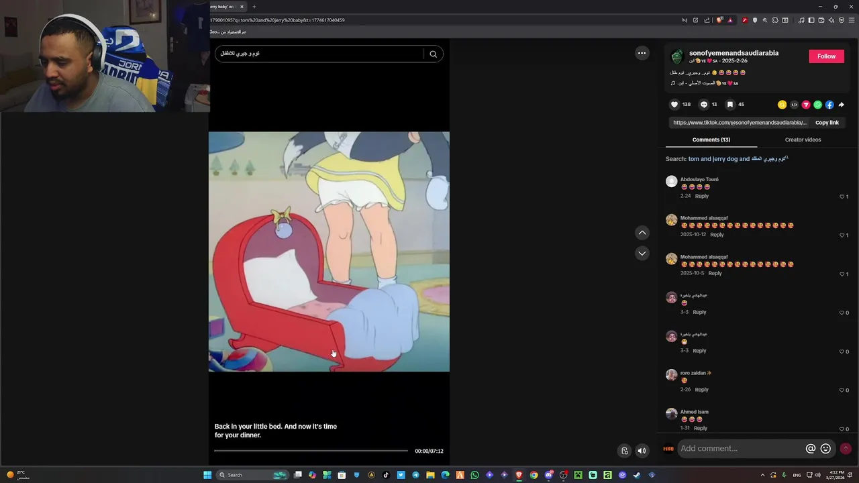859x483 pixels.
Task: Reply to roro zaidan's comment
Action: point(701,390)
